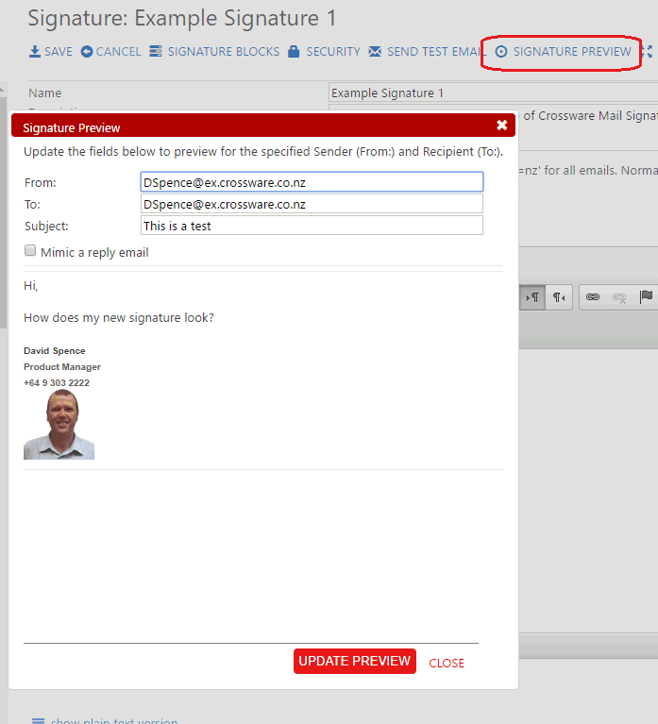Click the left-to-right paragraph direction icon

click(532, 297)
